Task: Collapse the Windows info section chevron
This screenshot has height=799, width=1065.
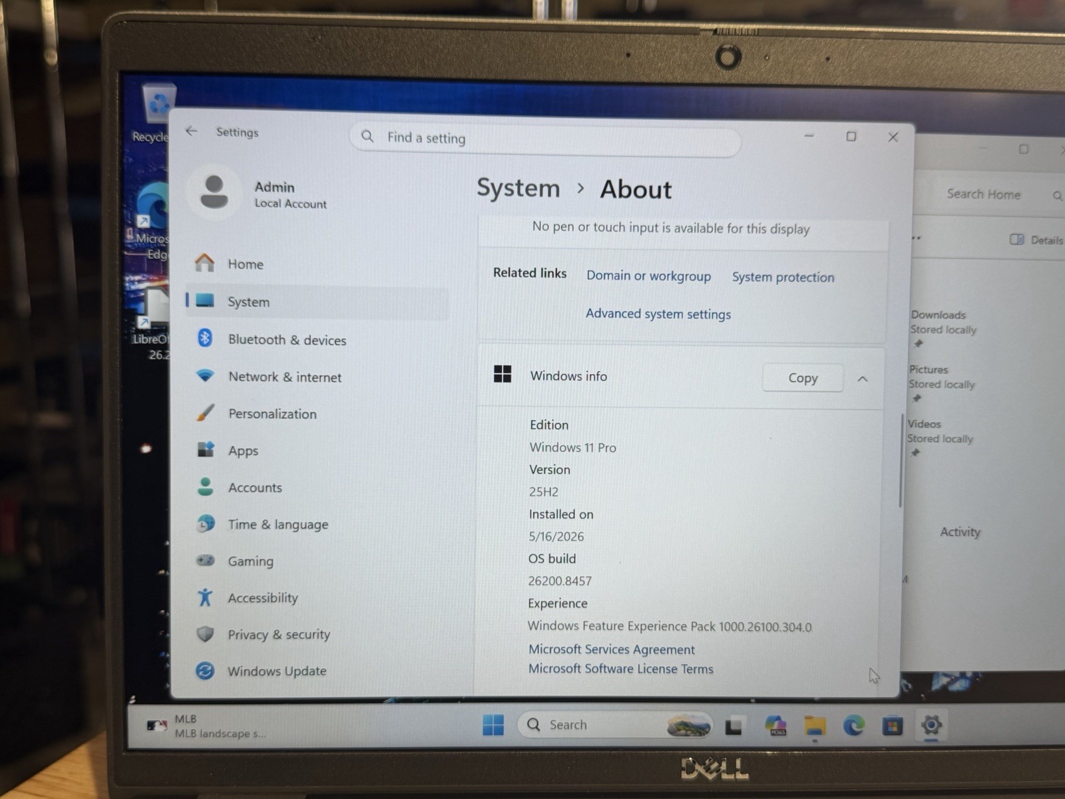Action: (x=863, y=378)
